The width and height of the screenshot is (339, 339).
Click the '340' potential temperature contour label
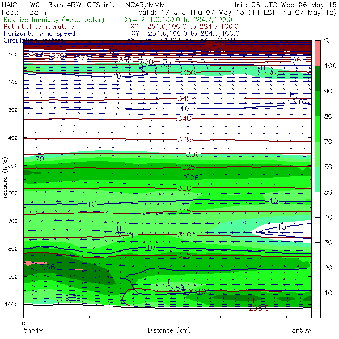(185, 119)
